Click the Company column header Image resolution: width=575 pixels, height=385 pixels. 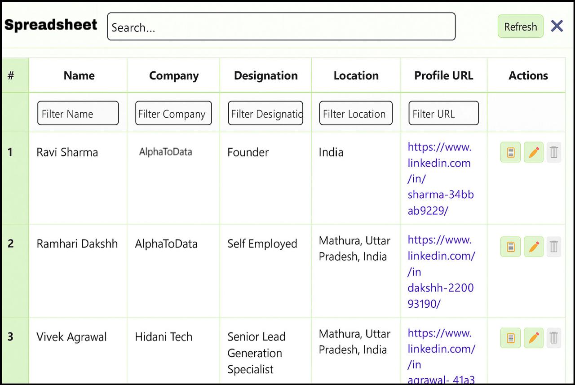pos(174,75)
